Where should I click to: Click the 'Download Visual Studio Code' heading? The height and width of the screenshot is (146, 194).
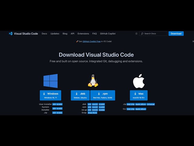(96, 55)
